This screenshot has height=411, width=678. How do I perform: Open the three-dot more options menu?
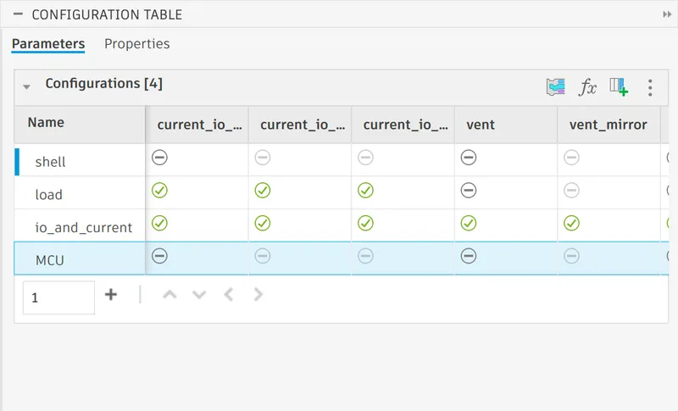(650, 88)
